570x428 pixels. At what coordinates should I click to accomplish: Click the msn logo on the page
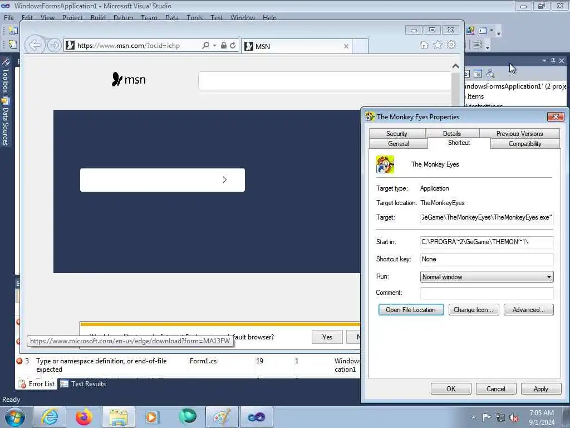click(x=129, y=79)
